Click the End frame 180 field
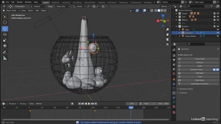The width and height of the screenshot is (221, 124). coord(163,104)
